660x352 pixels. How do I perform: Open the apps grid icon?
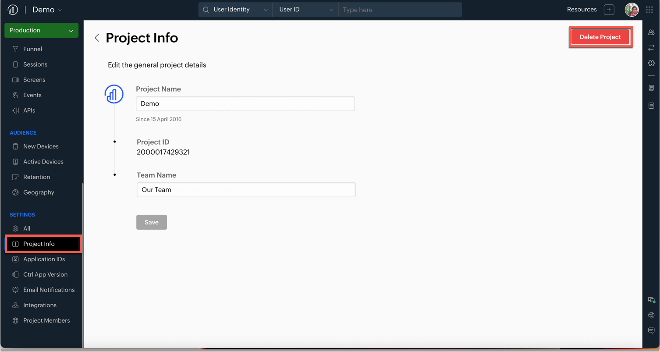(x=649, y=10)
